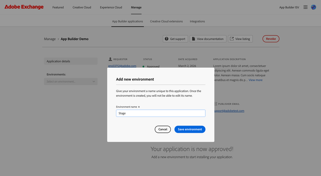Click the Get support button
The width and height of the screenshot is (321, 176).
click(175, 39)
